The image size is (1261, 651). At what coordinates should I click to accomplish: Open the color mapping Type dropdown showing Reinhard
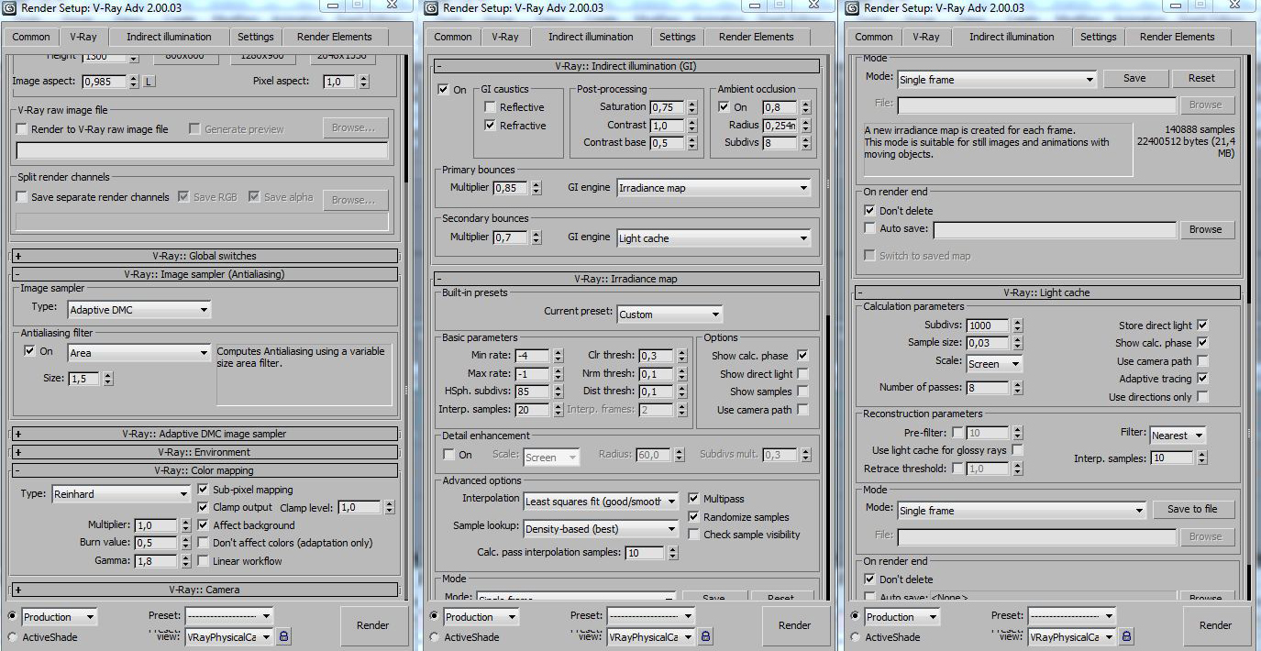point(121,494)
